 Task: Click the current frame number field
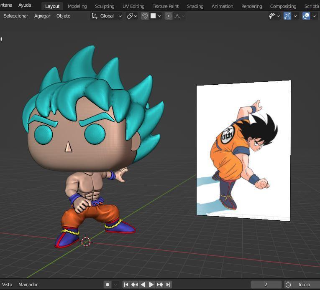click(x=266, y=285)
